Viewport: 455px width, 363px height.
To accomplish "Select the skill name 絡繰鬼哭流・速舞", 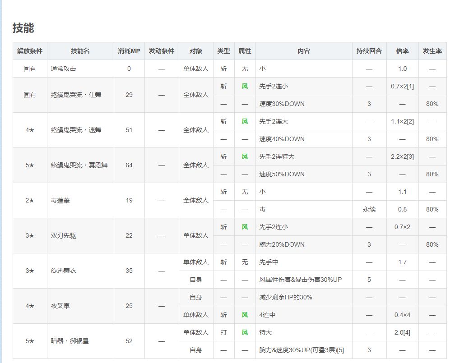I will pos(76,130).
